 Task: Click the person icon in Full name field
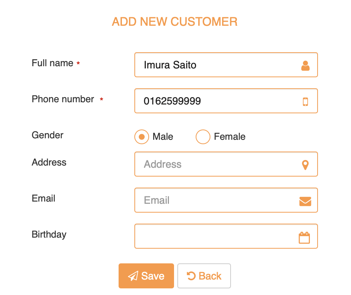[x=305, y=65]
